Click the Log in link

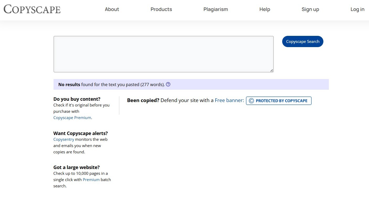357,9
